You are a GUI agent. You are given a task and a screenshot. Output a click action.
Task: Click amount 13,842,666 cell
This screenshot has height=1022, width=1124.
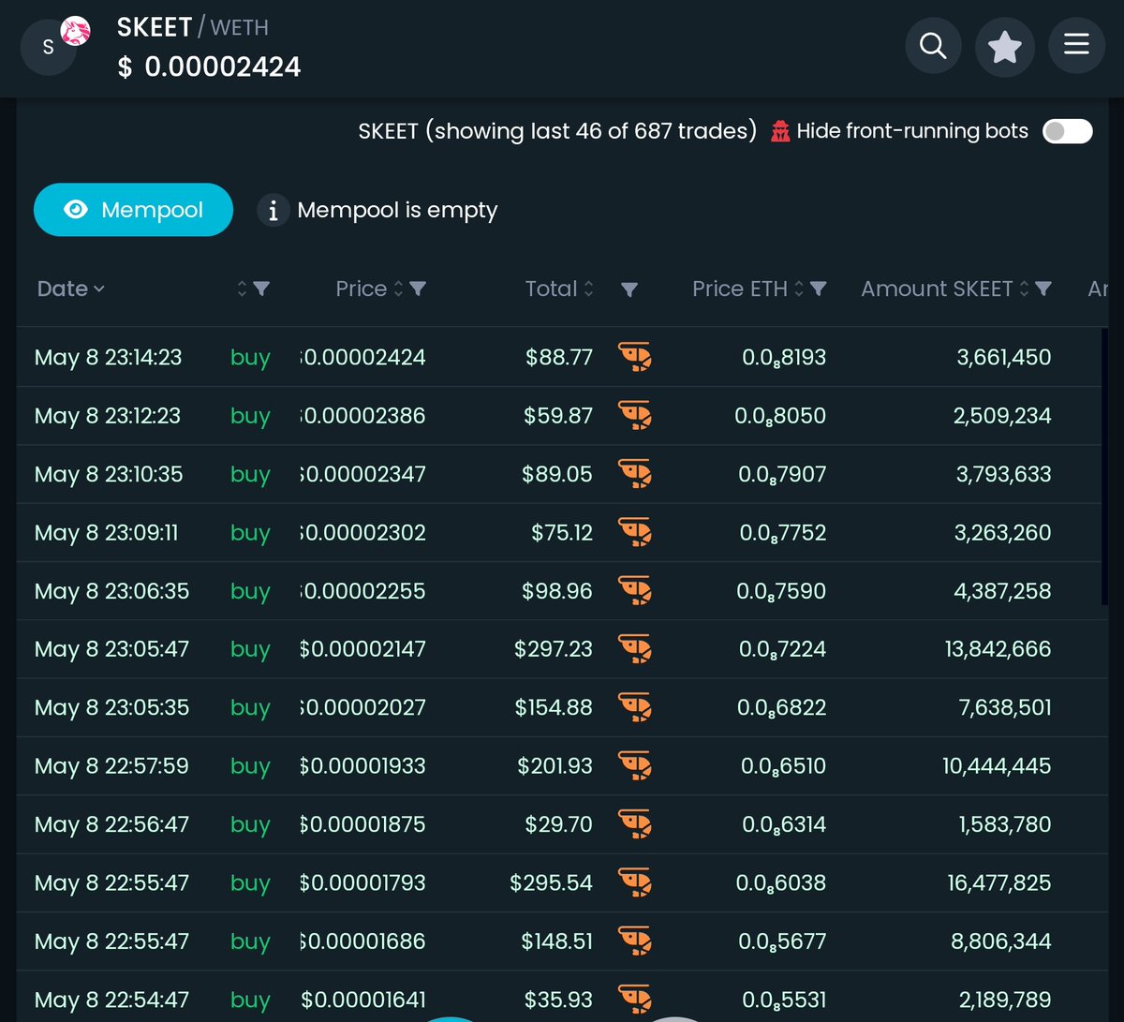click(998, 649)
